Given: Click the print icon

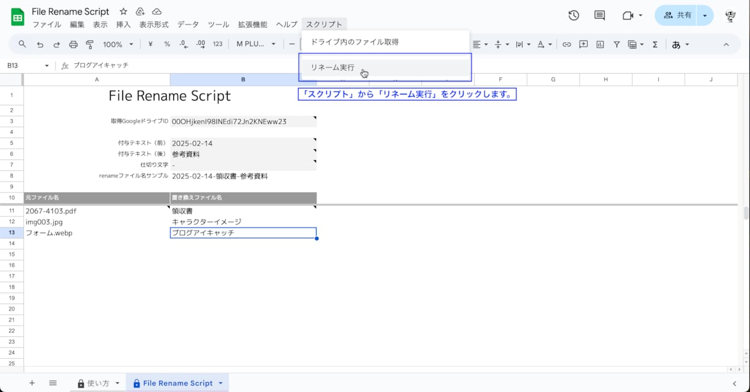Looking at the screenshot, I should click(73, 44).
